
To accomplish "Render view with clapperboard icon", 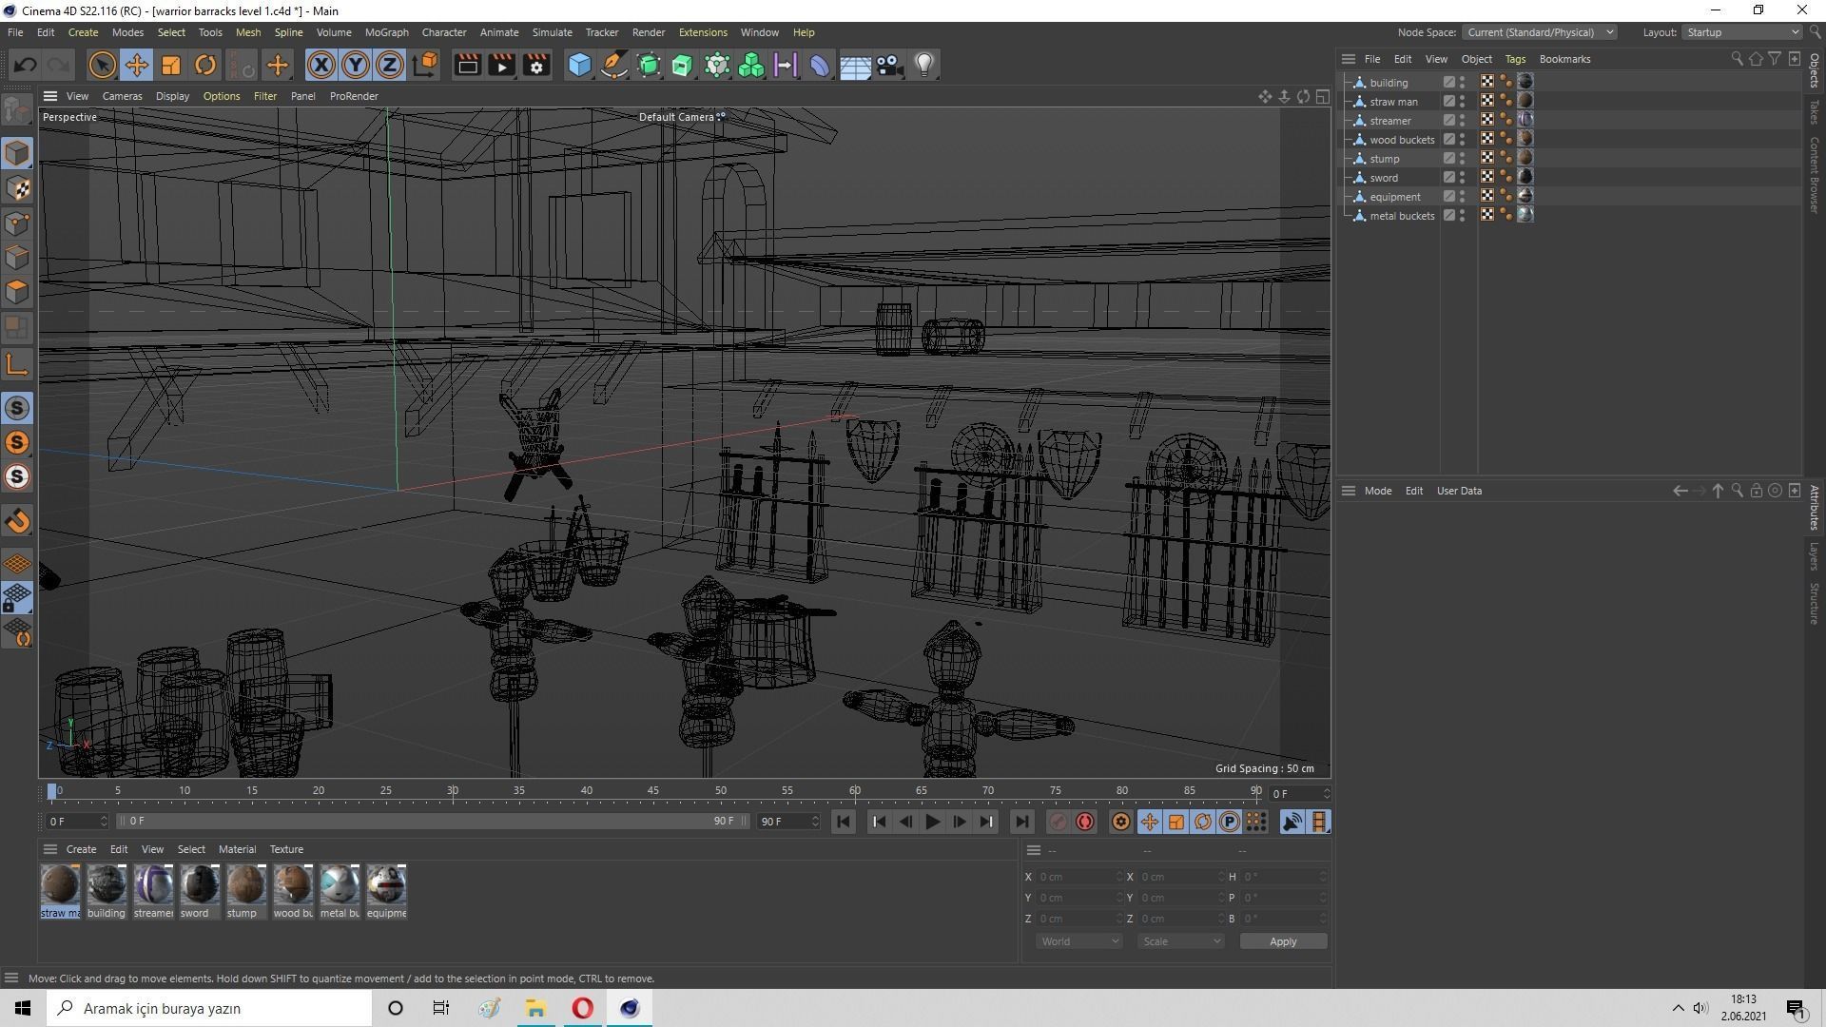I will pos(467,65).
